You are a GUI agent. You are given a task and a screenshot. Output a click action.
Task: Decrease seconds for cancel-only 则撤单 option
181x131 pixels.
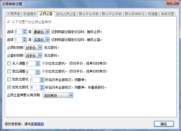42,81
